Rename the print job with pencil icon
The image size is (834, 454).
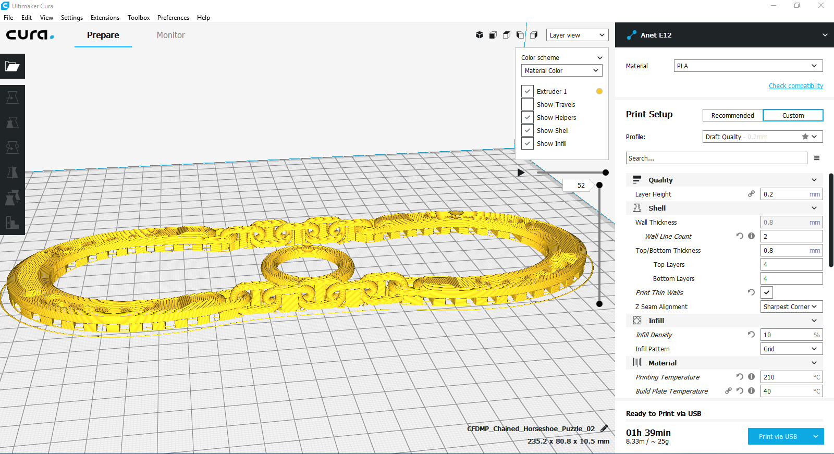tap(604, 428)
